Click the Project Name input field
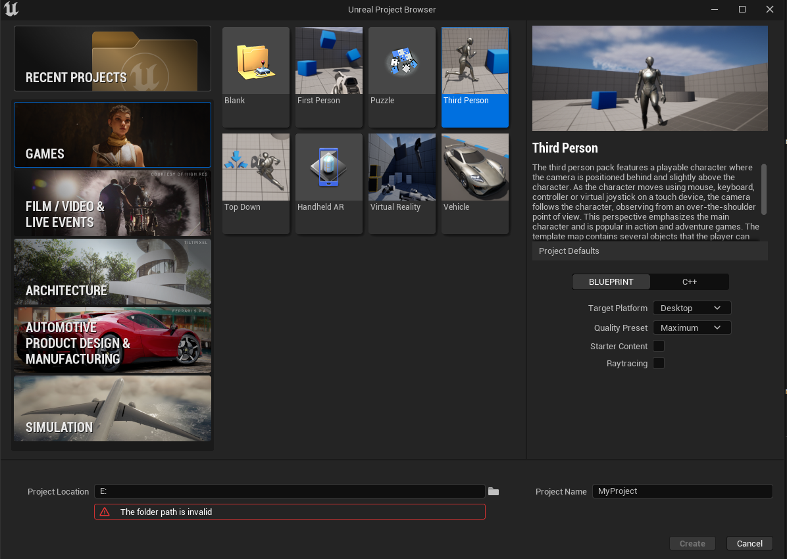787x559 pixels. point(682,491)
